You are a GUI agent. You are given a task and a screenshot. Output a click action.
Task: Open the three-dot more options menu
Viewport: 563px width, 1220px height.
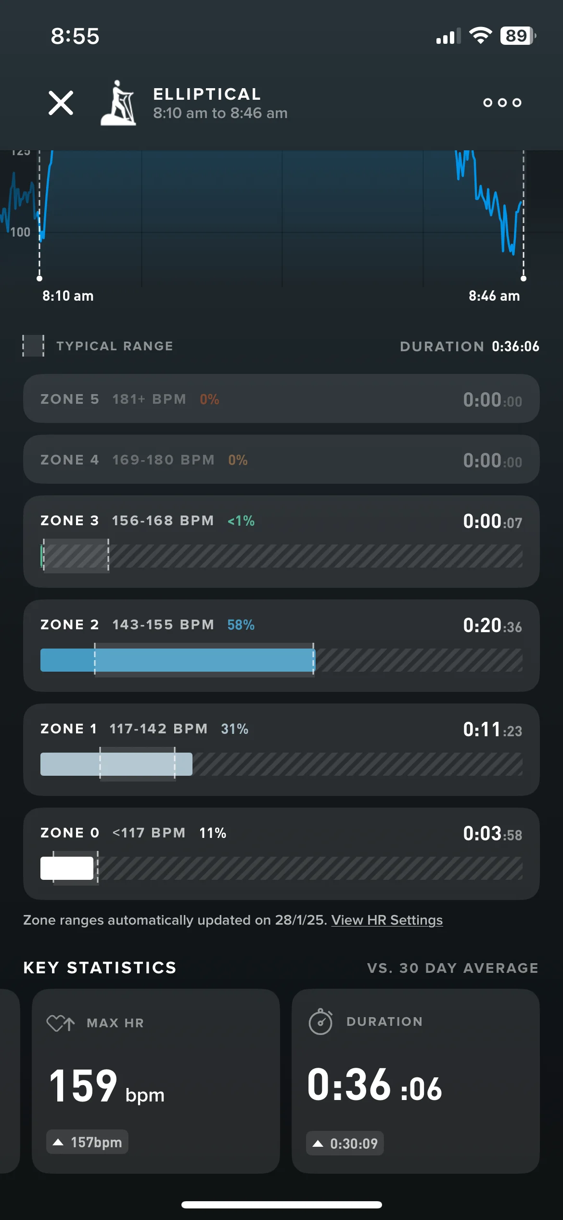tap(502, 103)
